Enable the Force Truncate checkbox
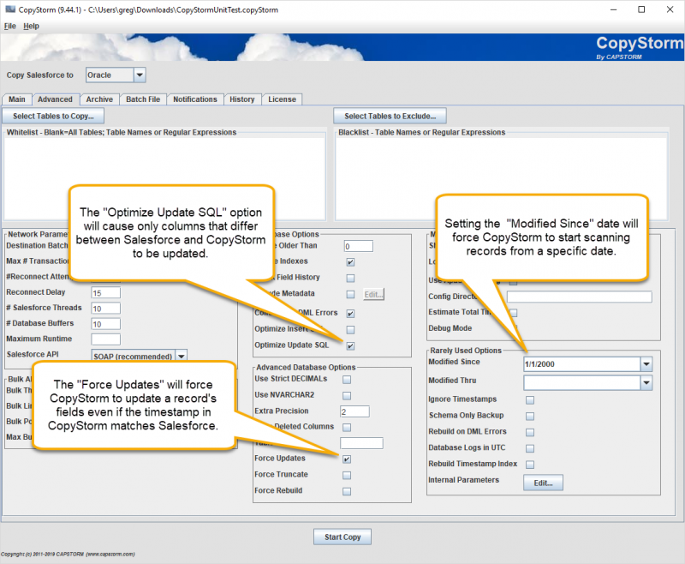The width and height of the screenshot is (685, 564). (x=348, y=475)
